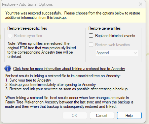Open the link about linking a restored tree to Ancestry
This screenshot has width=149, height=124.
69,69
